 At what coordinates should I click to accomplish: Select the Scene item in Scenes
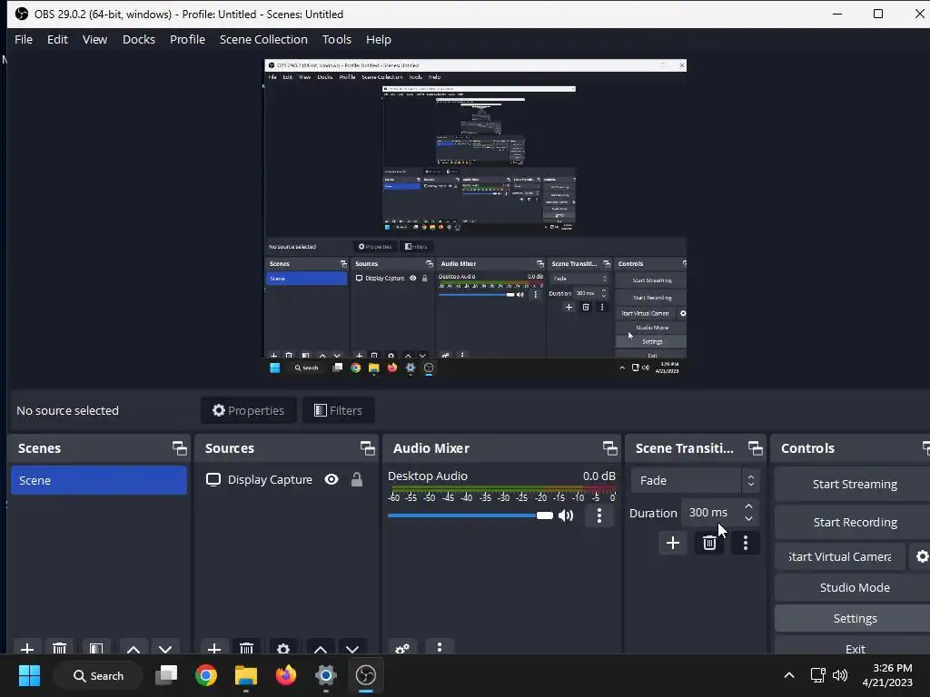click(98, 480)
